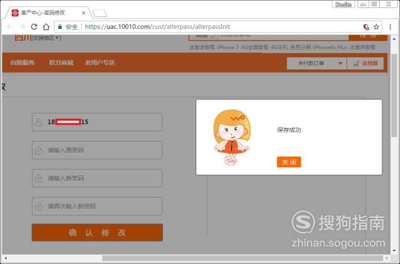Click the scroll down arrow
This screenshot has height=264, width=400.
pos(394,250)
